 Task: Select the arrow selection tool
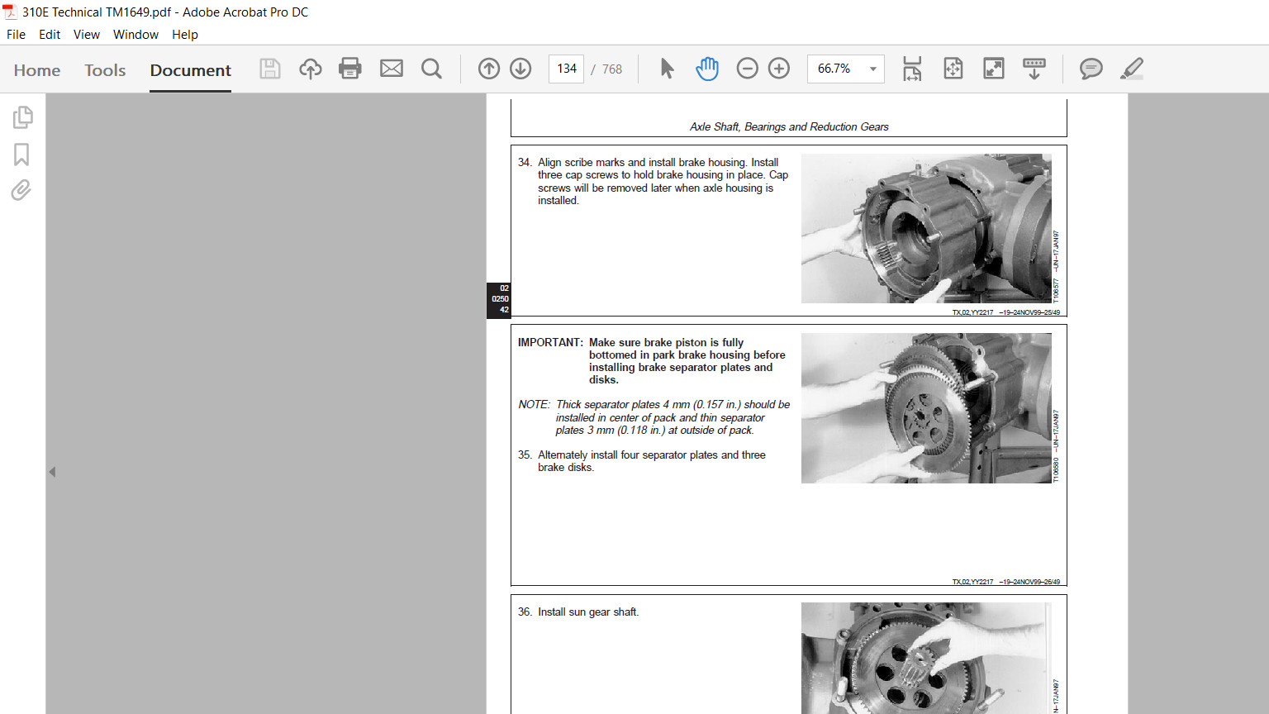pos(667,69)
